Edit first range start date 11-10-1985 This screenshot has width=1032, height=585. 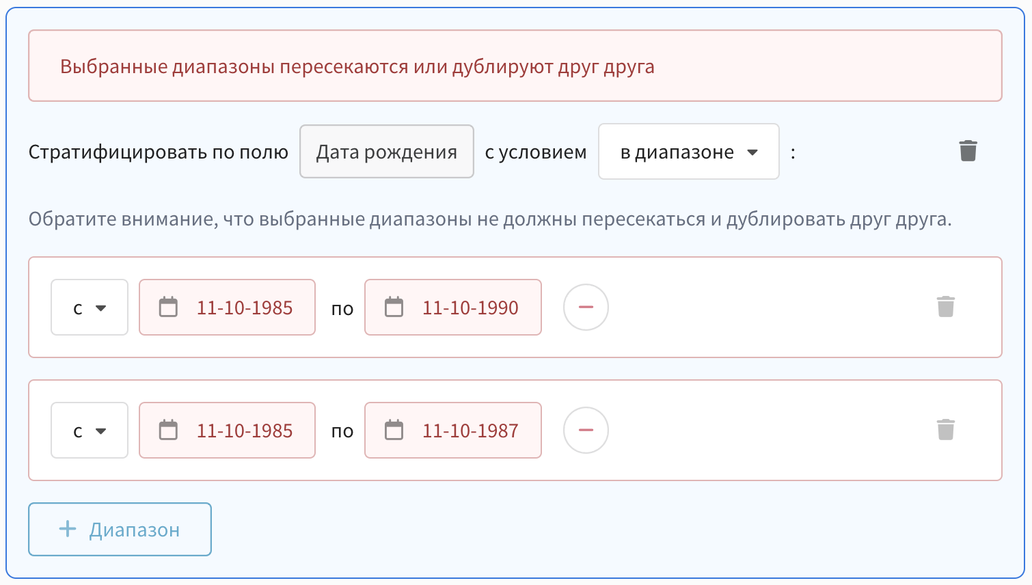(245, 308)
